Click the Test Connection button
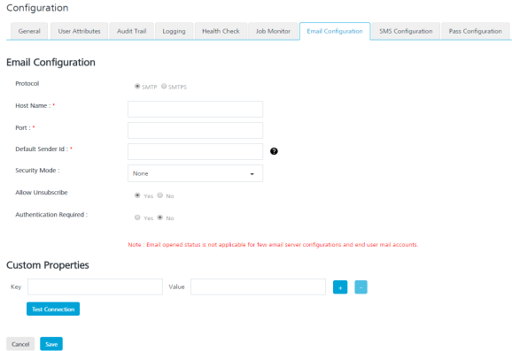 click(x=53, y=309)
